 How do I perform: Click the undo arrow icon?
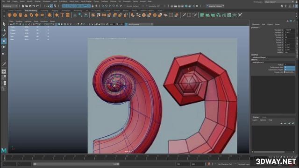pyautogui.click(x=34, y=6)
